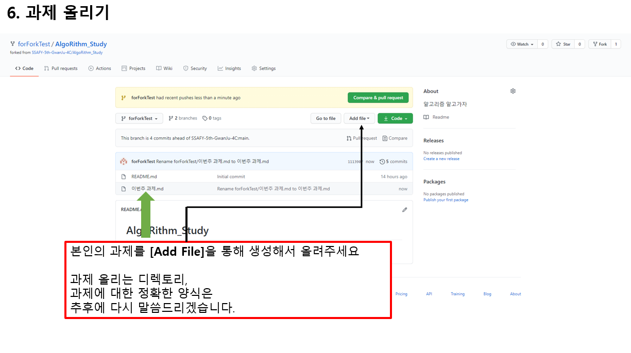Open commit history via the 5 commits clock icon

pyautogui.click(x=382, y=161)
